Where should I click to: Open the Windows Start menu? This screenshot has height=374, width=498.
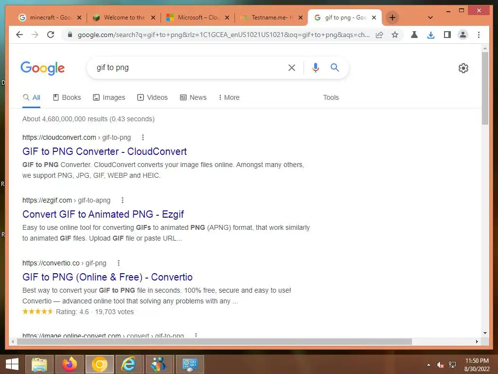pyautogui.click(x=12, y=364)
